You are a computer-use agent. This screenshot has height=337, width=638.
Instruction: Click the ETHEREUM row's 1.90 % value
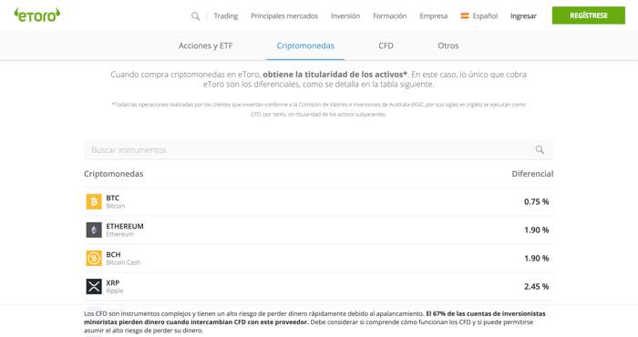pos(536,230)
